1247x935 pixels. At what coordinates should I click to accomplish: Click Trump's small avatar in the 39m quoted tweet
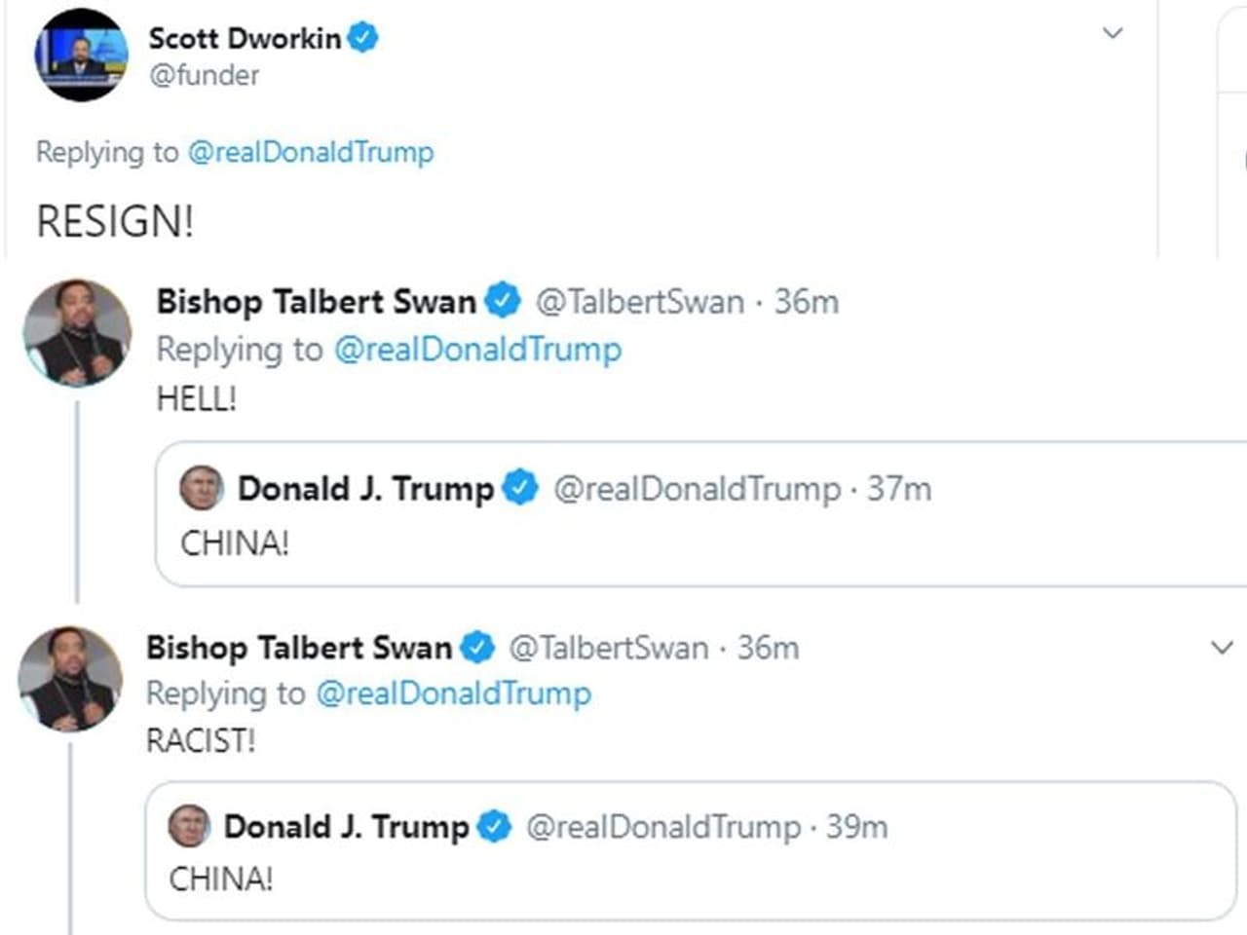[x=189, y=826]
